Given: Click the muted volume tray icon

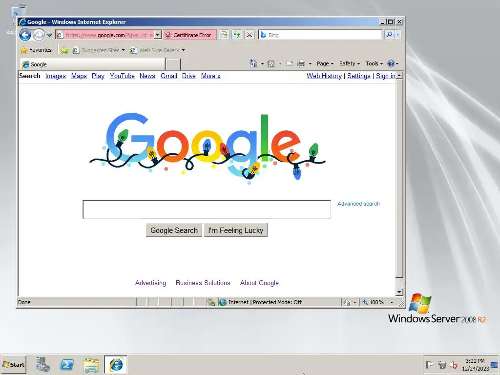Looking at the screenshot, I should click(453, 364).
